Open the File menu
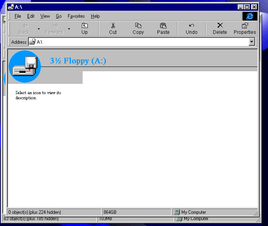The height and width of the screenshot is (226, 268). click(18, 16)
